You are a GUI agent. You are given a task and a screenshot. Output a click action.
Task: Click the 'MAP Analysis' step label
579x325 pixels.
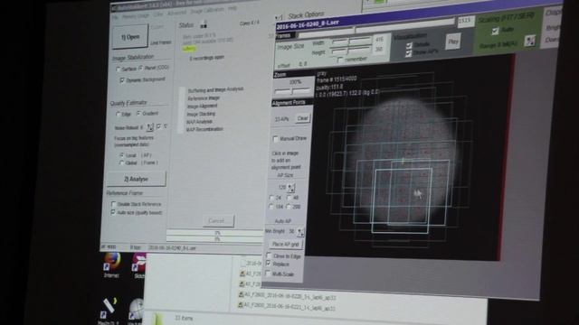(x=199, y=122)
